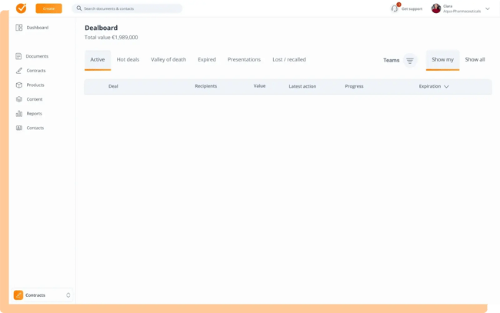The height and width of the screenshot is (313, 500).
Task: Go to the Lost / recalled tab
Action: 289,60
